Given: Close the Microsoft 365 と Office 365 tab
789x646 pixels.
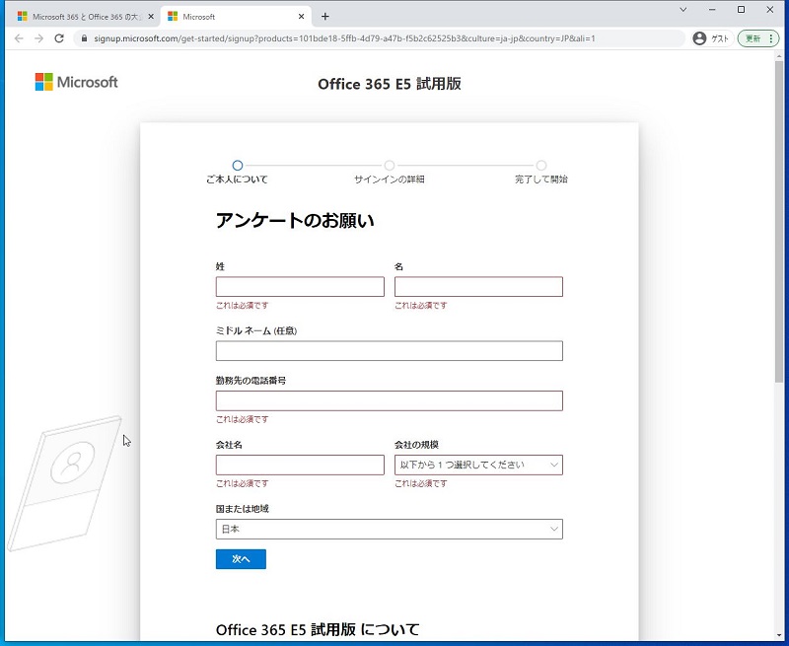Looking at the screenshot, I should [151, 17].
